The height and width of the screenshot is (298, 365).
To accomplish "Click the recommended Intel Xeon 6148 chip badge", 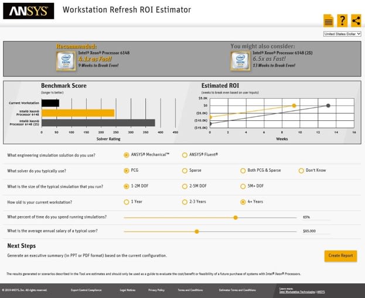I will tap(65, 61).
